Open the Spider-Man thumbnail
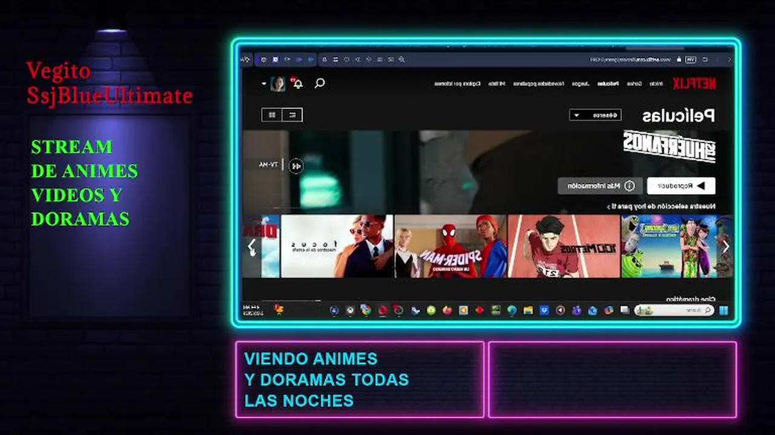Viewport: 775px width, 435px height. pyautogui.click(x=450, y=246)
